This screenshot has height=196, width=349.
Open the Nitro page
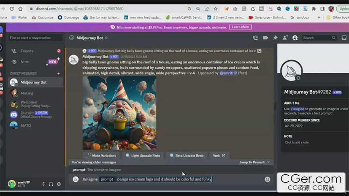pos(36,62)
